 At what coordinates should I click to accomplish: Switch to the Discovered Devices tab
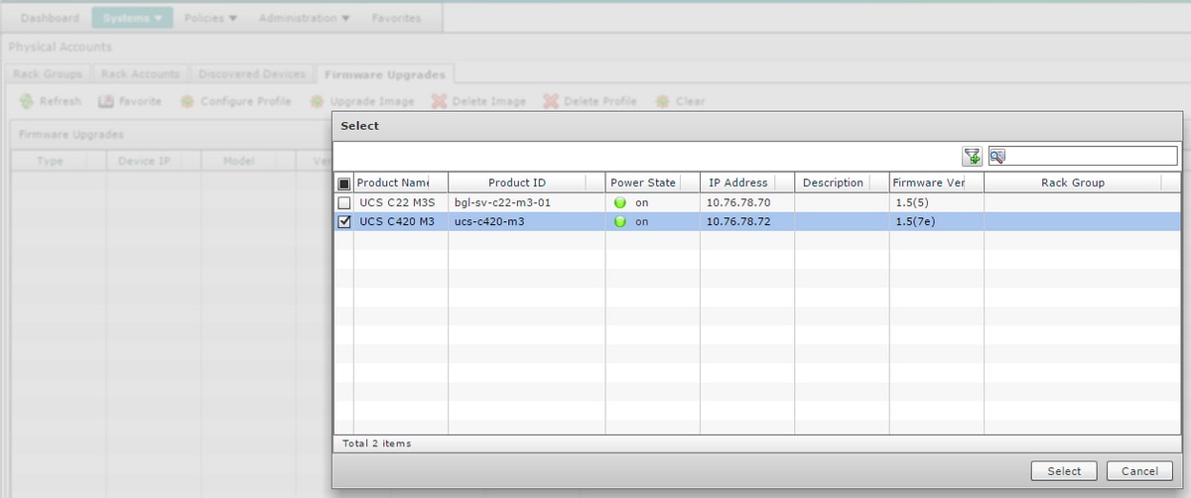[x=252, y=73]
